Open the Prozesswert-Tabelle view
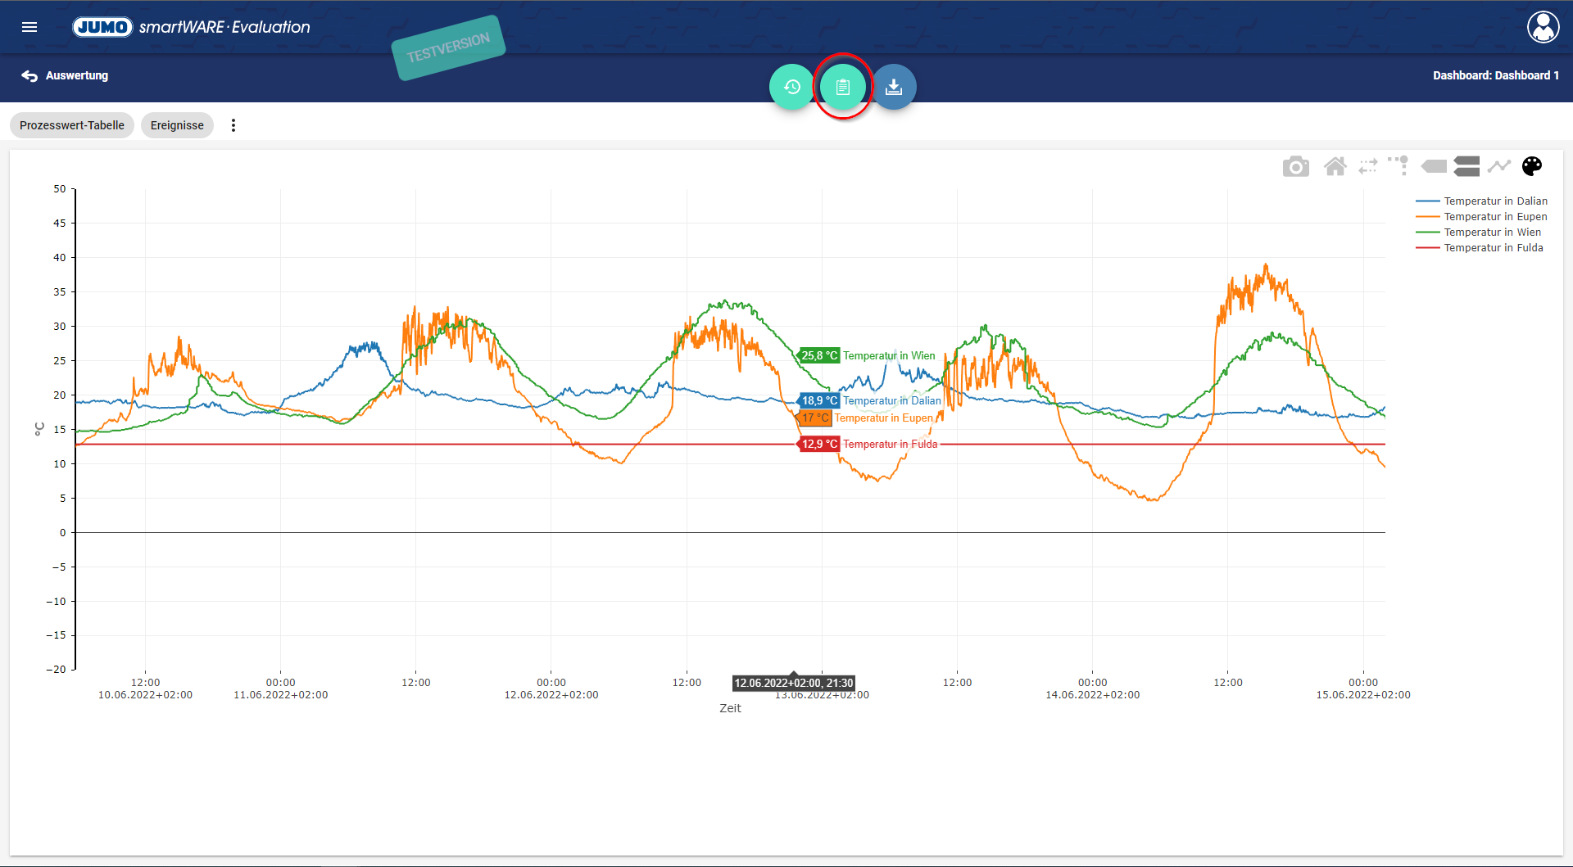1573x867 pixels. pyautogui.click(x=72, y=125)
